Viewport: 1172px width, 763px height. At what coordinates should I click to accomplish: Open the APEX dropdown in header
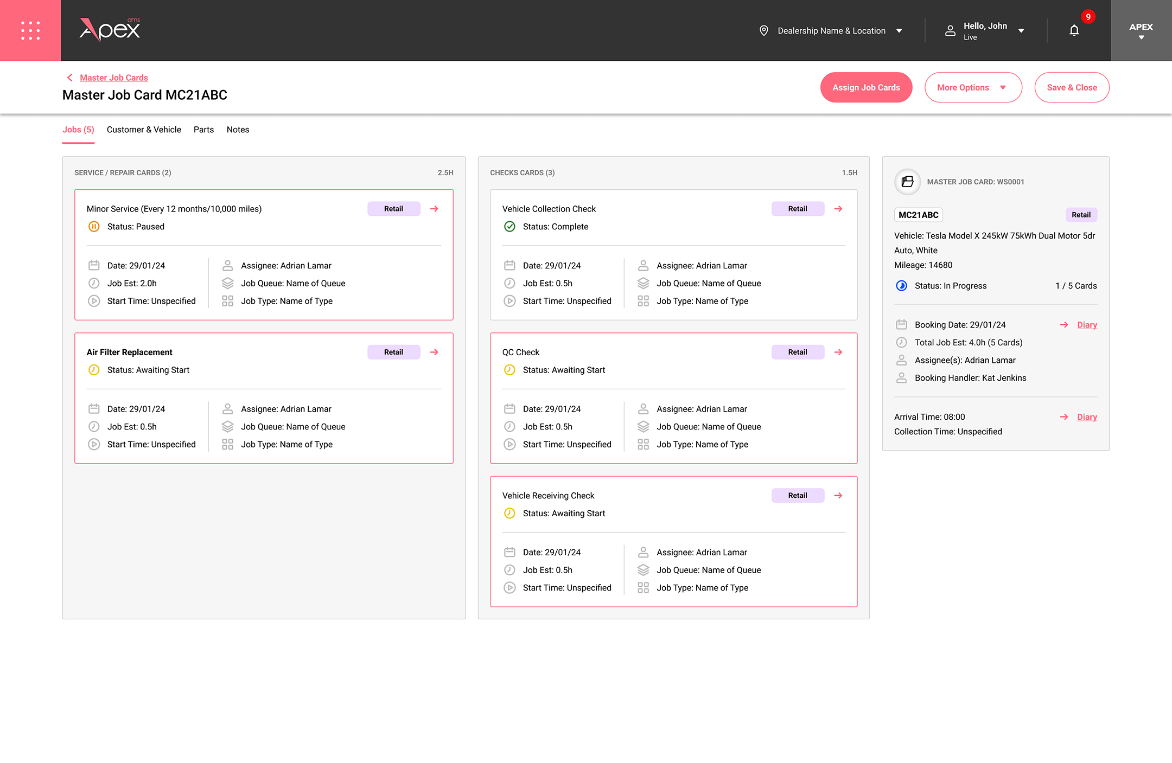1141,31
